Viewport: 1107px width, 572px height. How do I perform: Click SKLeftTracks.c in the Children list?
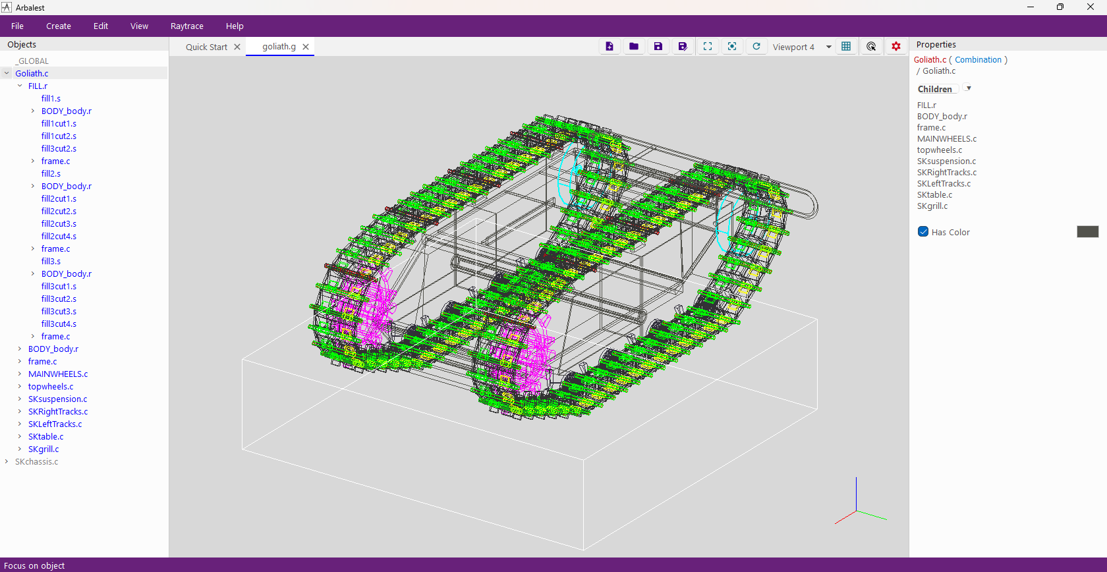coord(944,183)
